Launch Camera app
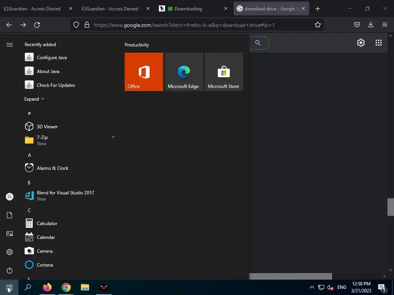394x295 pixels. click(70, 251)
